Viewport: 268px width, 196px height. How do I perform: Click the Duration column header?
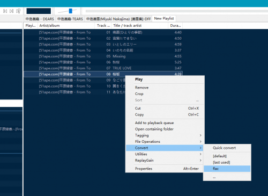[175, 26]
